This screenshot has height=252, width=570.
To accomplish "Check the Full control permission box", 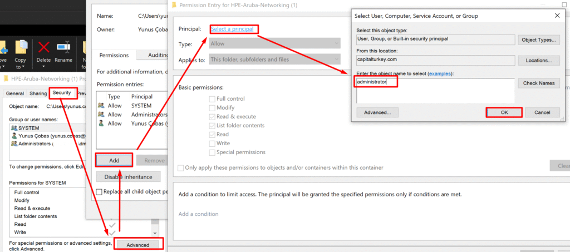I will tap(212, 99).
